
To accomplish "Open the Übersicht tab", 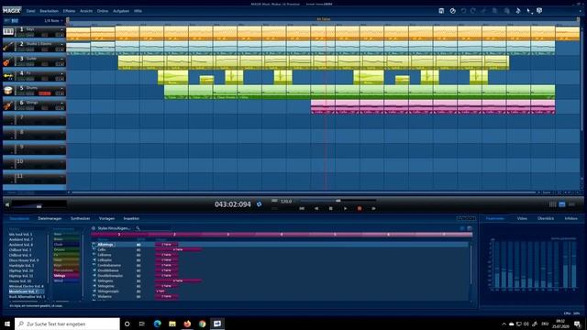I will 546,218.
